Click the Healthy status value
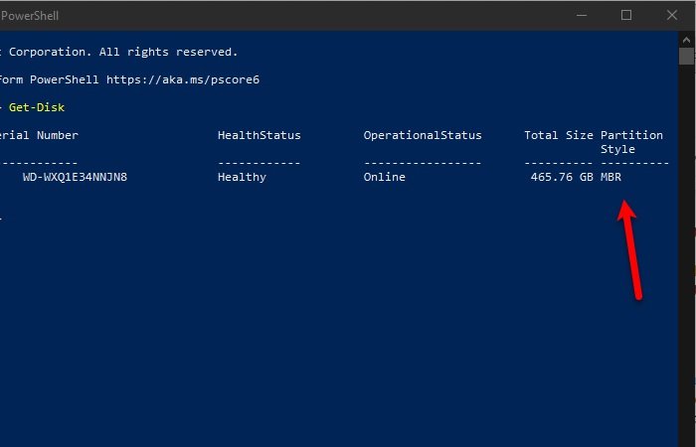The height and width of the screenshot is (447, 696). [242, 177]
